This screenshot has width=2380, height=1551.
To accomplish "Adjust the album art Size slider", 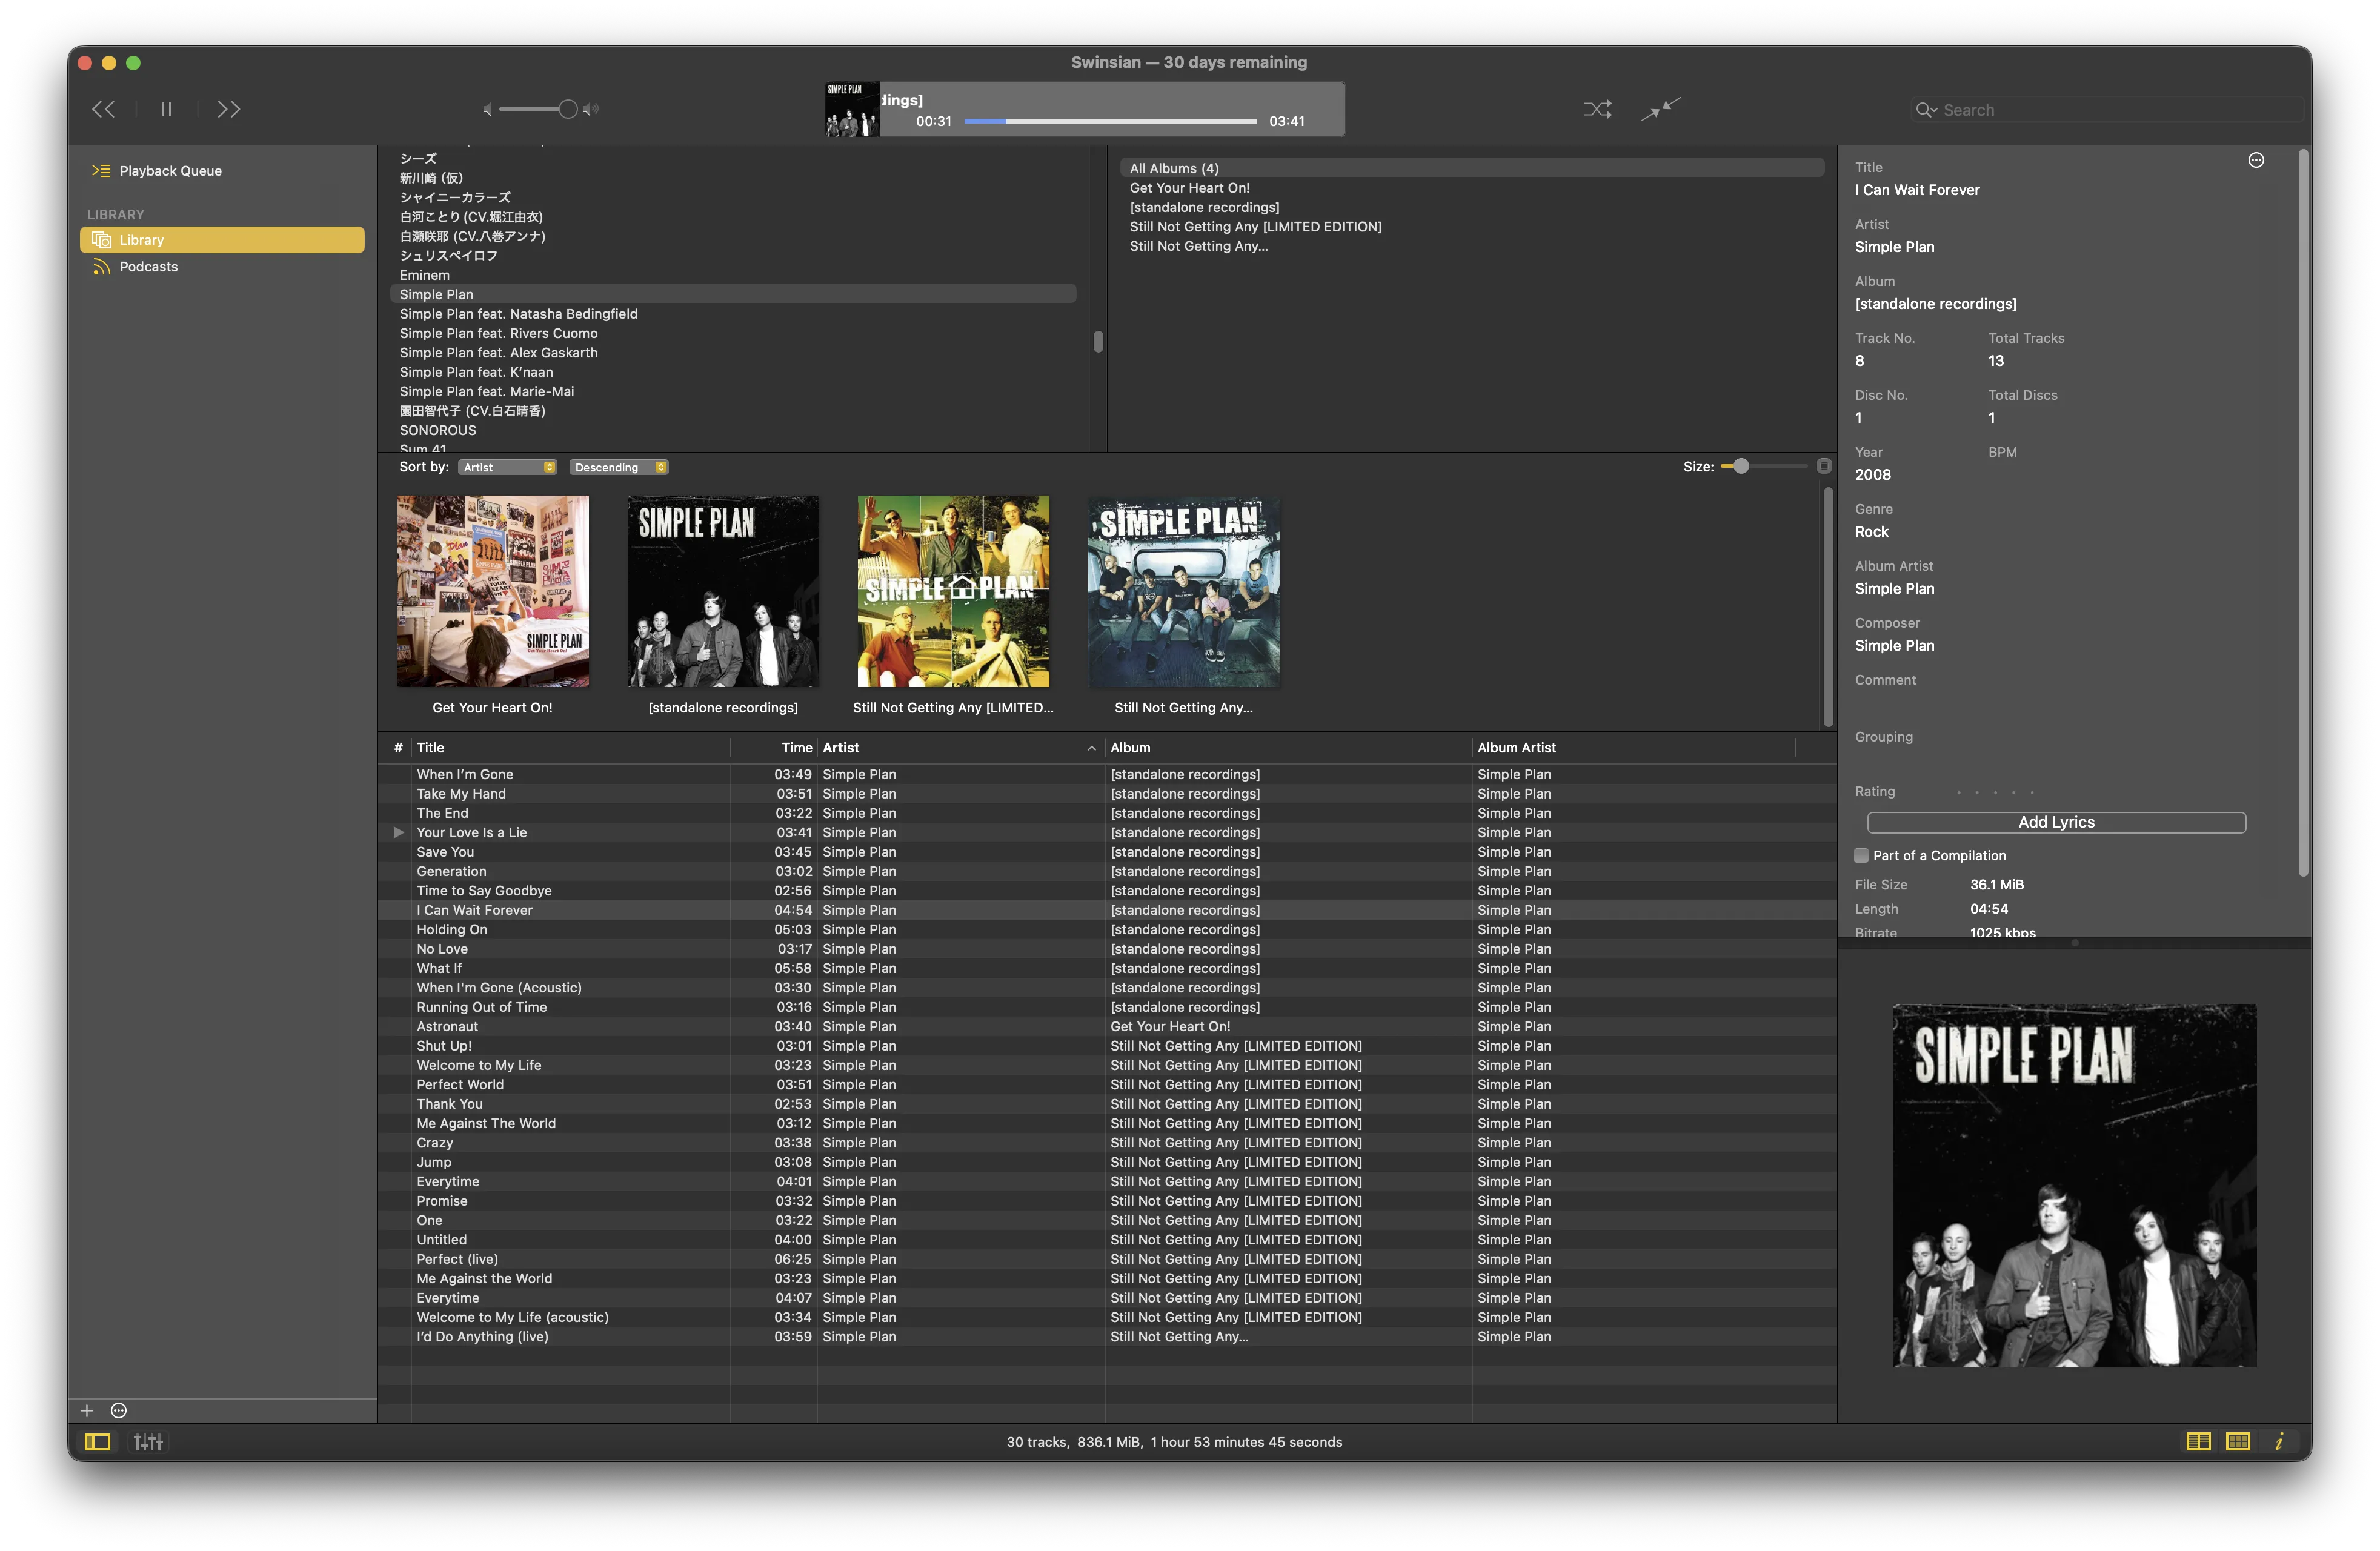I will coord(1763,466).
